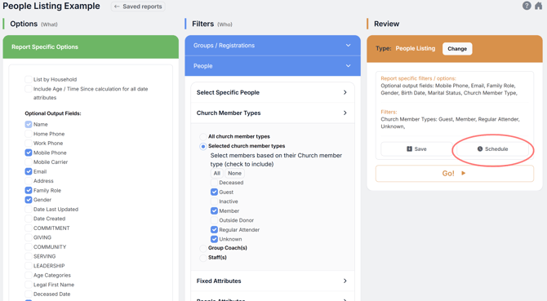Image resolution: width=547 pixels, height=301 pixels.
Task: Check the Legal First Name field
Action: click(x=29, y=285)
